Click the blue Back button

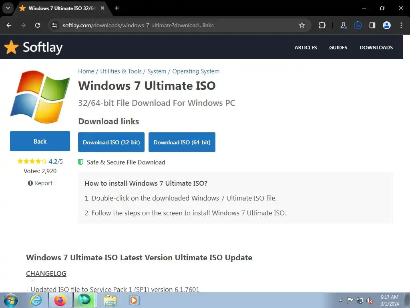coord(40,141)
